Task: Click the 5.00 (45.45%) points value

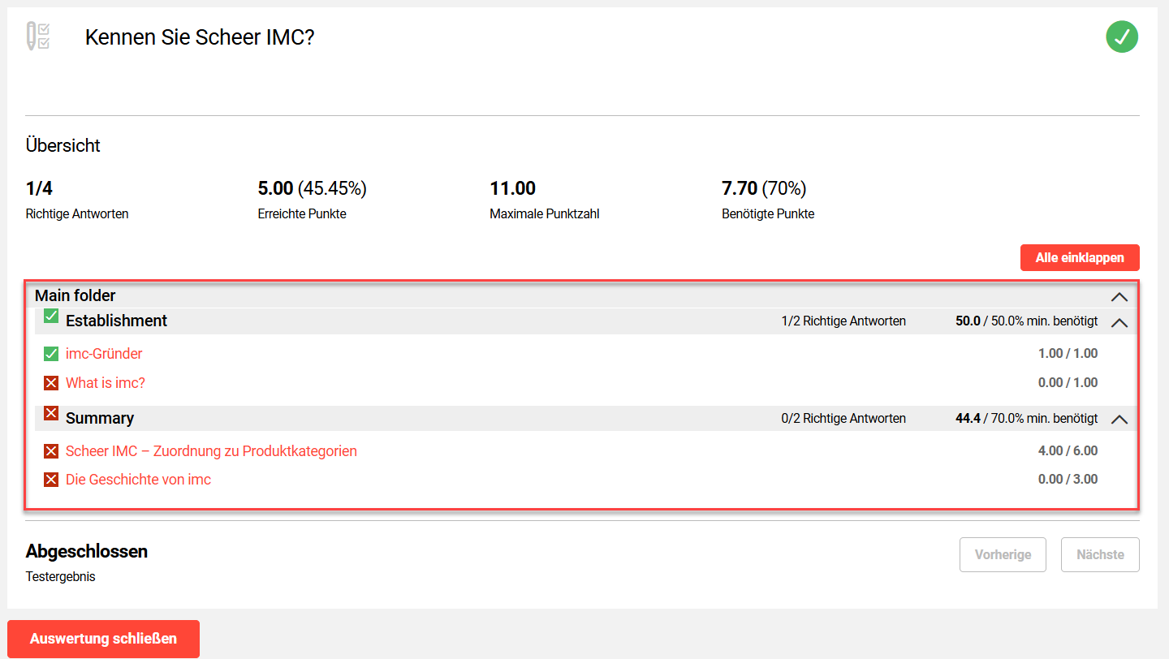Action: coord(313,189)
